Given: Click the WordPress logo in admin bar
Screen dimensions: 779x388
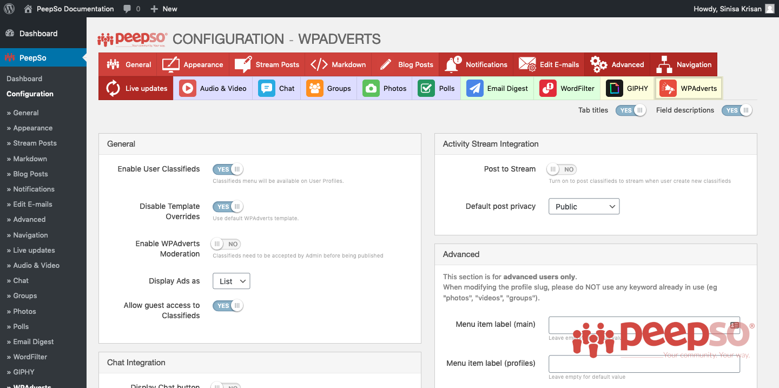Looking at the screenshot, I should click(9, 9).
